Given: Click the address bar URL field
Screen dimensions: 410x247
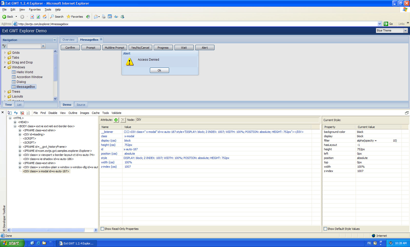Looking at the screenshot, I should pos(197,24).
